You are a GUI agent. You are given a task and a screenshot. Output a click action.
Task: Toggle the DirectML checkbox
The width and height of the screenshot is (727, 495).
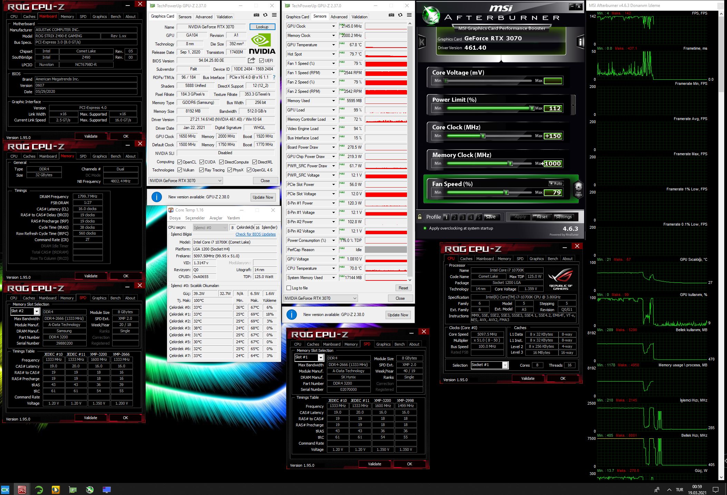coord(254,162)
